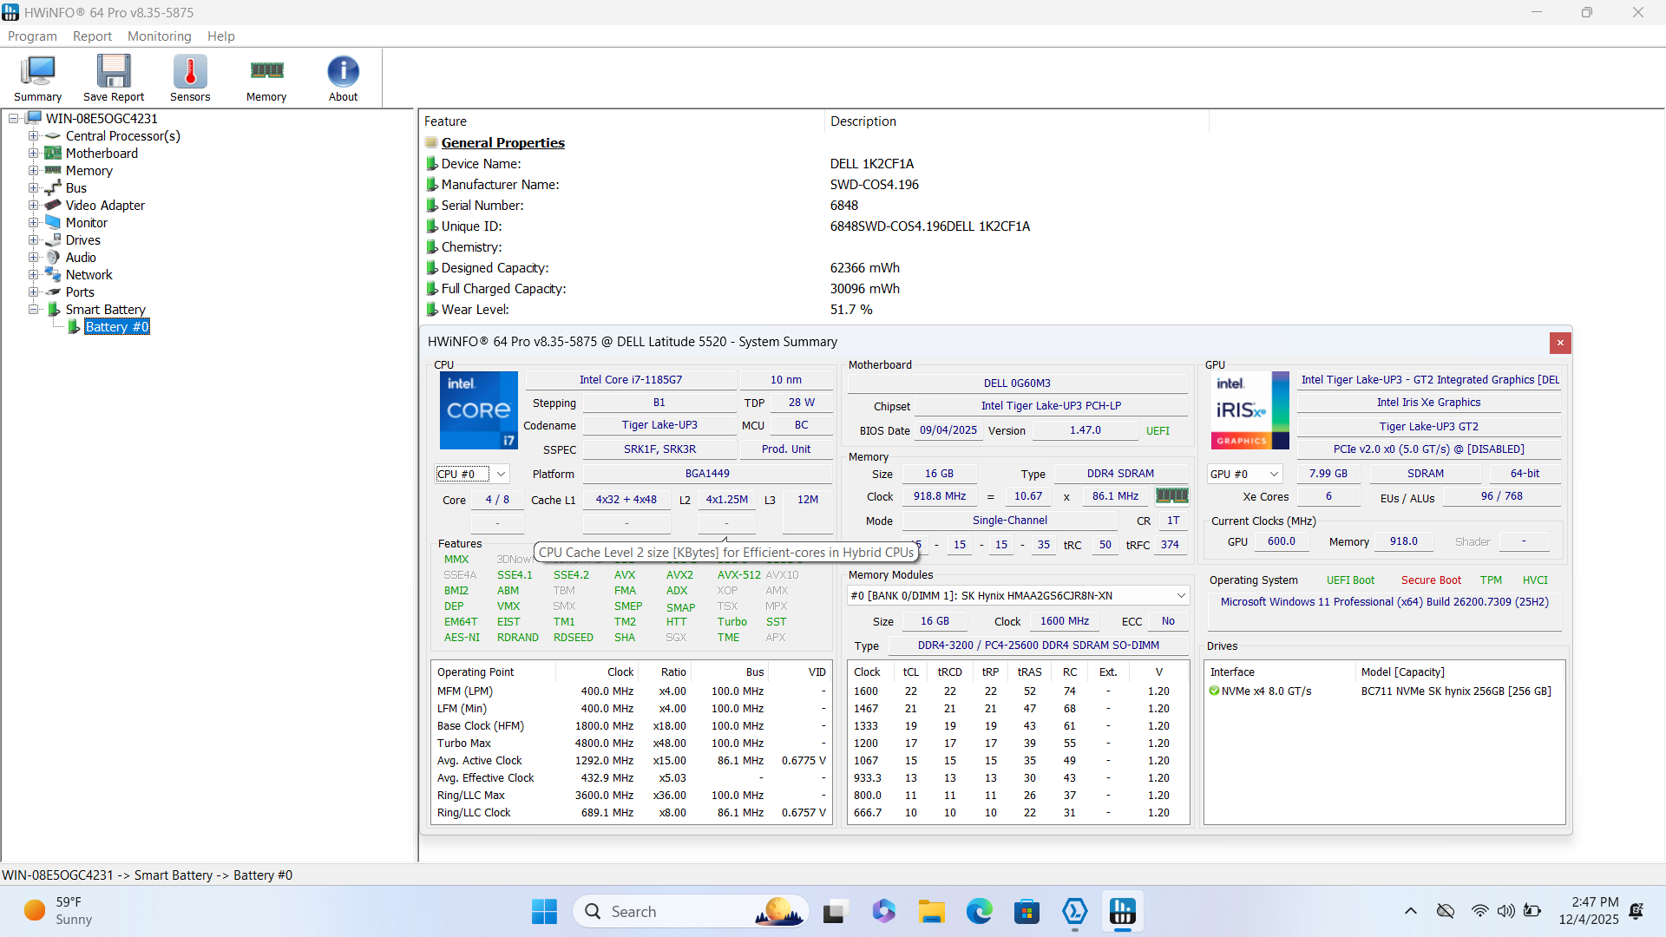Click the memory chip icon beside clock
The image size is (1666, 937).
click(x=1171, y=495)
